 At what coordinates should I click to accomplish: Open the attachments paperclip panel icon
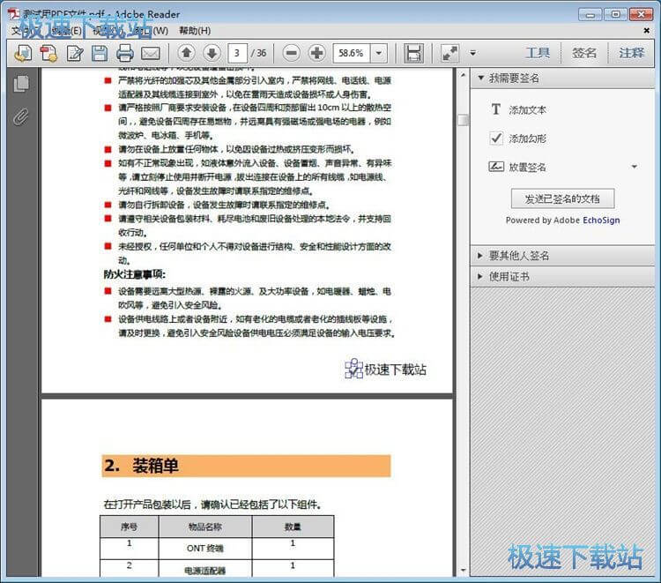click(21, 116)
